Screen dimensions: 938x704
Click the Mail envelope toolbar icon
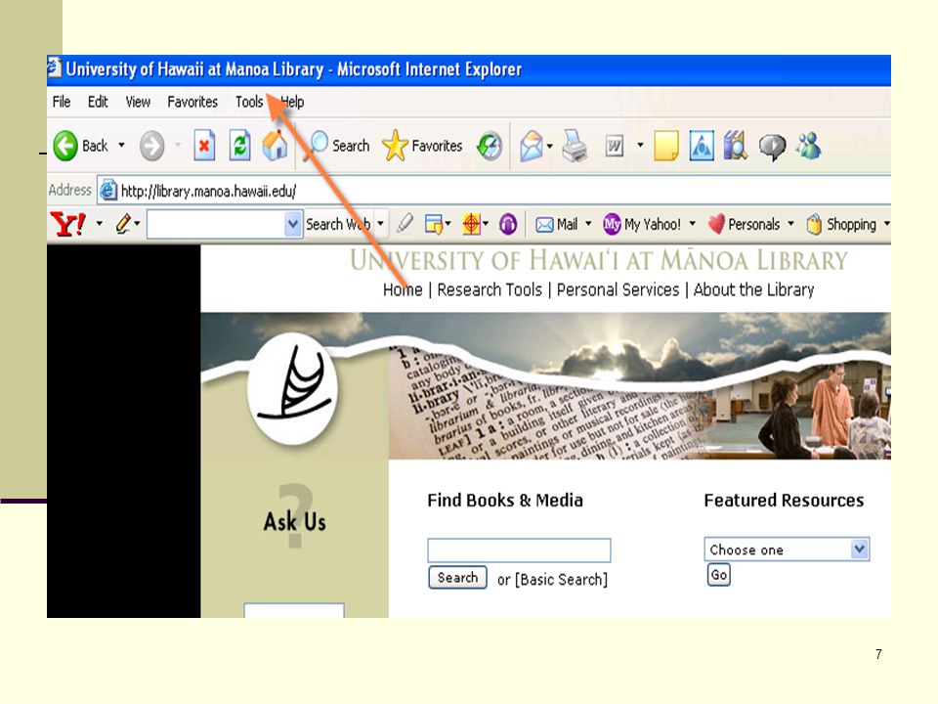tap(532, 146)
